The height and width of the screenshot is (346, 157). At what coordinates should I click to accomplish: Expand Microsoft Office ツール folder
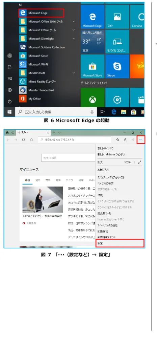(x=74, y=30)
